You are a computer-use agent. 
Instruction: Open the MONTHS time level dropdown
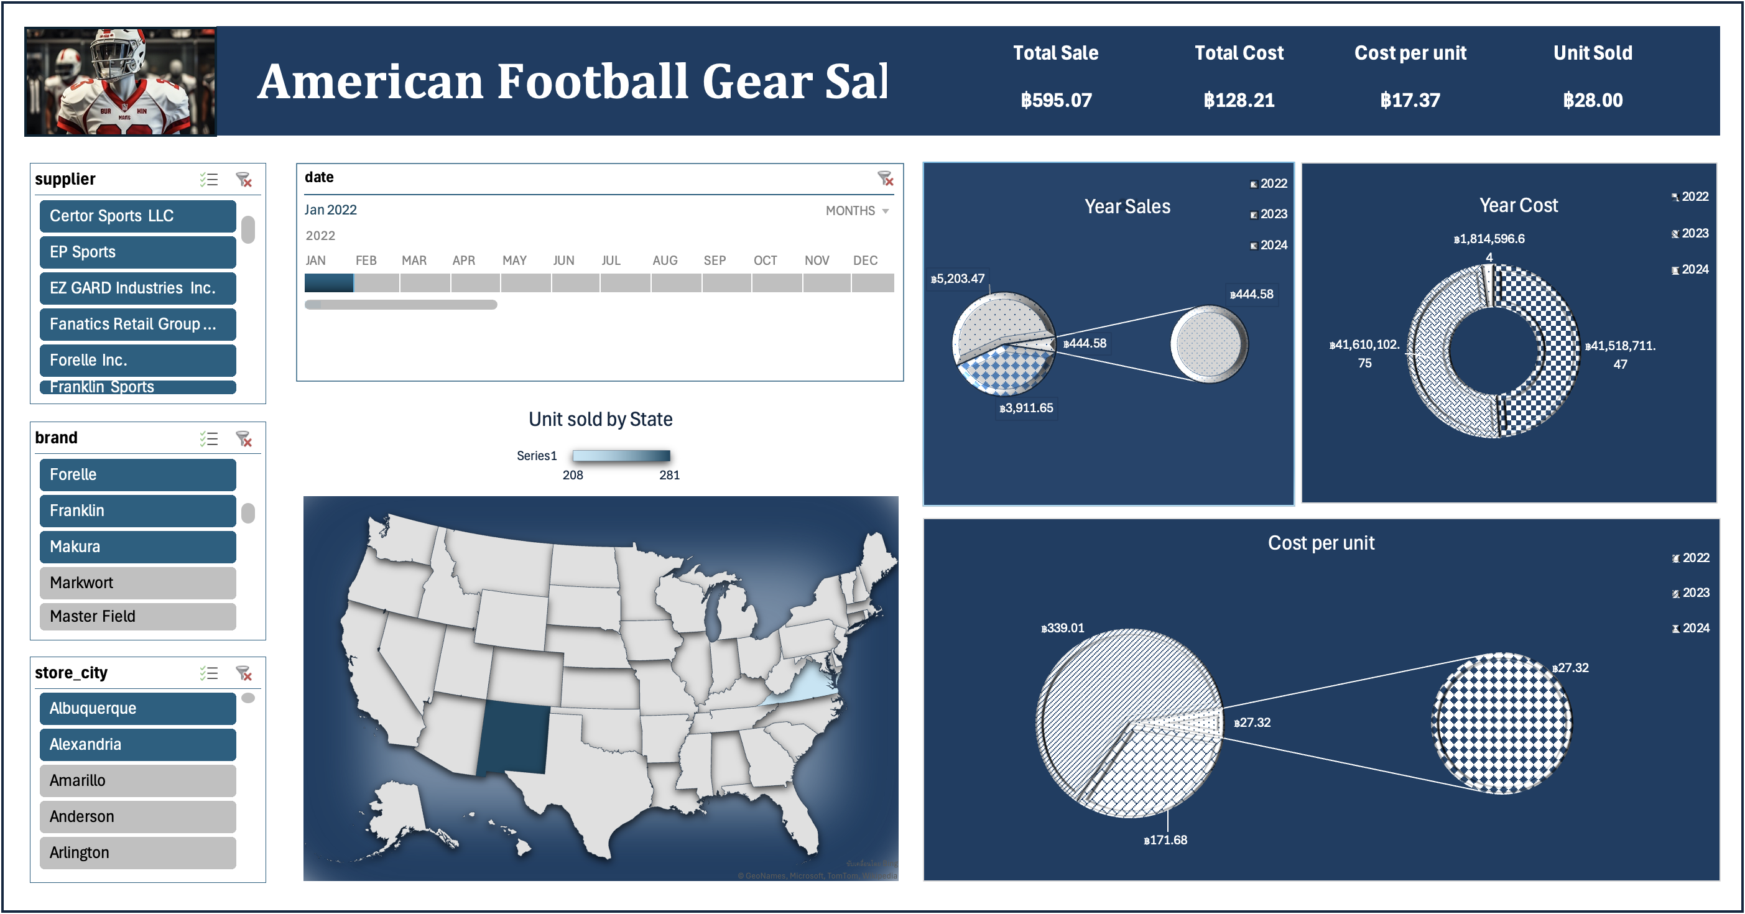coord(857,211)
